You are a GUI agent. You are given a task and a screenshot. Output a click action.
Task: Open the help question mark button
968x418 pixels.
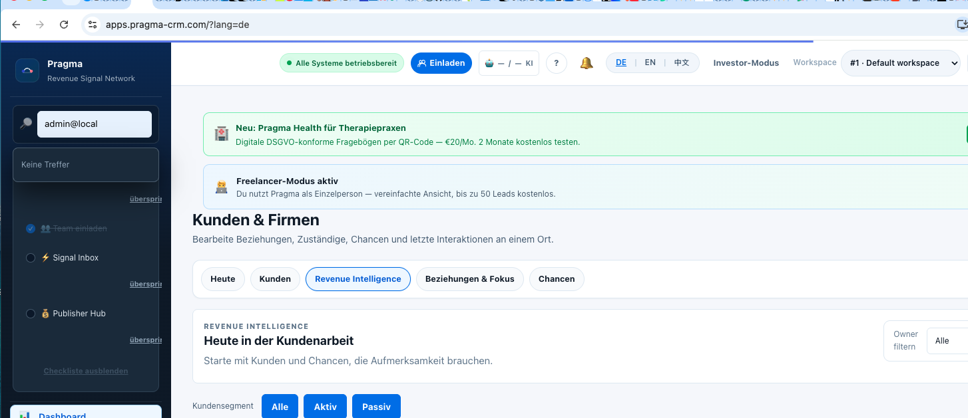[x=557, y=63]
